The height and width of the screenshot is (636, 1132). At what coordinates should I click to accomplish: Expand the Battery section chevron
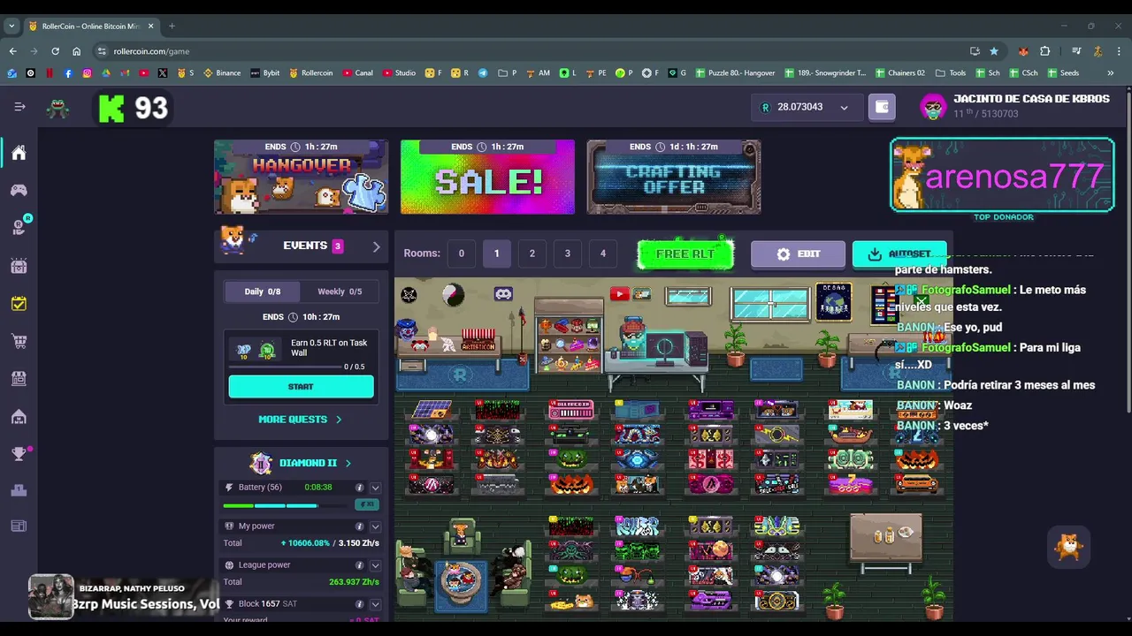point(375,488)
